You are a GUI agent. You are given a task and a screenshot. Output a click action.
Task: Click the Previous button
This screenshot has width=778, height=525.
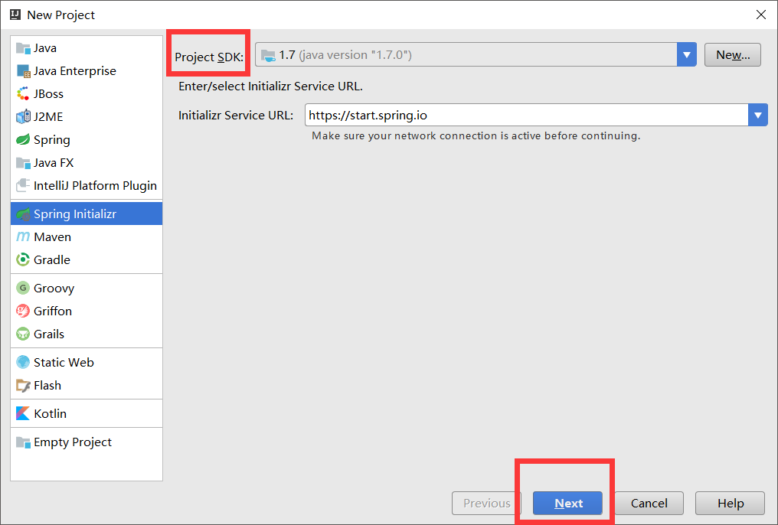pyautogui.click(x=486, y=503)
